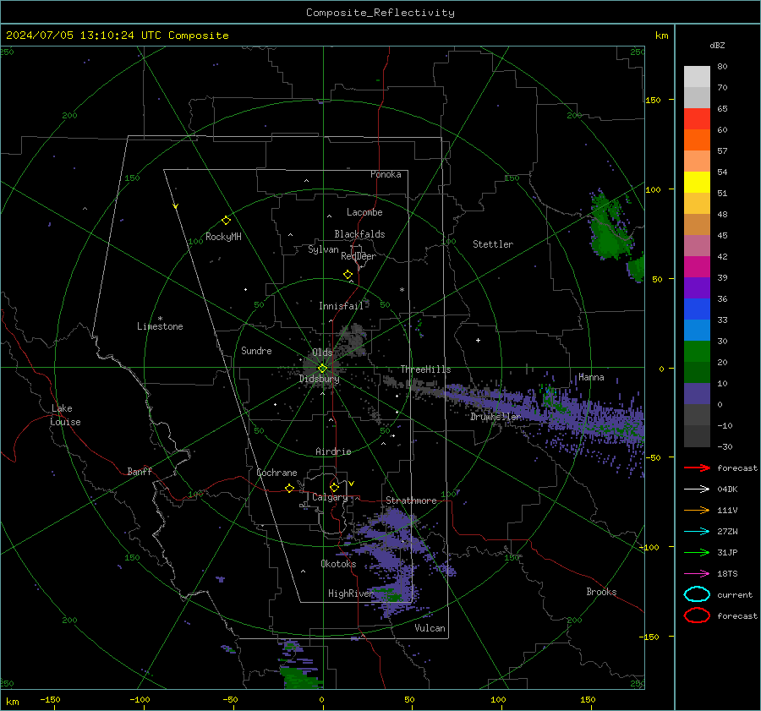Screen dimensions: 761x711
Task: Select the bright yellow 51–54 dBZ swatch
Action: coord(697,183)
